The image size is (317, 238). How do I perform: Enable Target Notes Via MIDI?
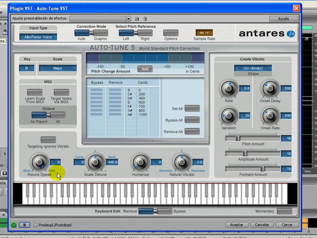61,92
